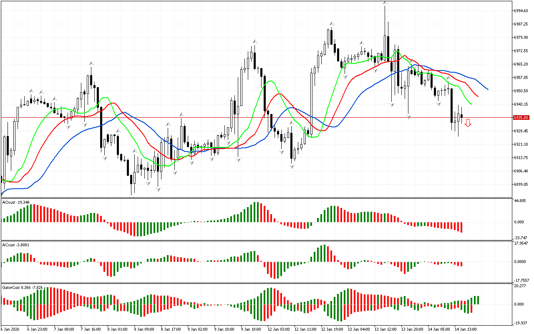Click the rightmost green GatorCust histogram bar
534x334 pixels.
(477, 300)
